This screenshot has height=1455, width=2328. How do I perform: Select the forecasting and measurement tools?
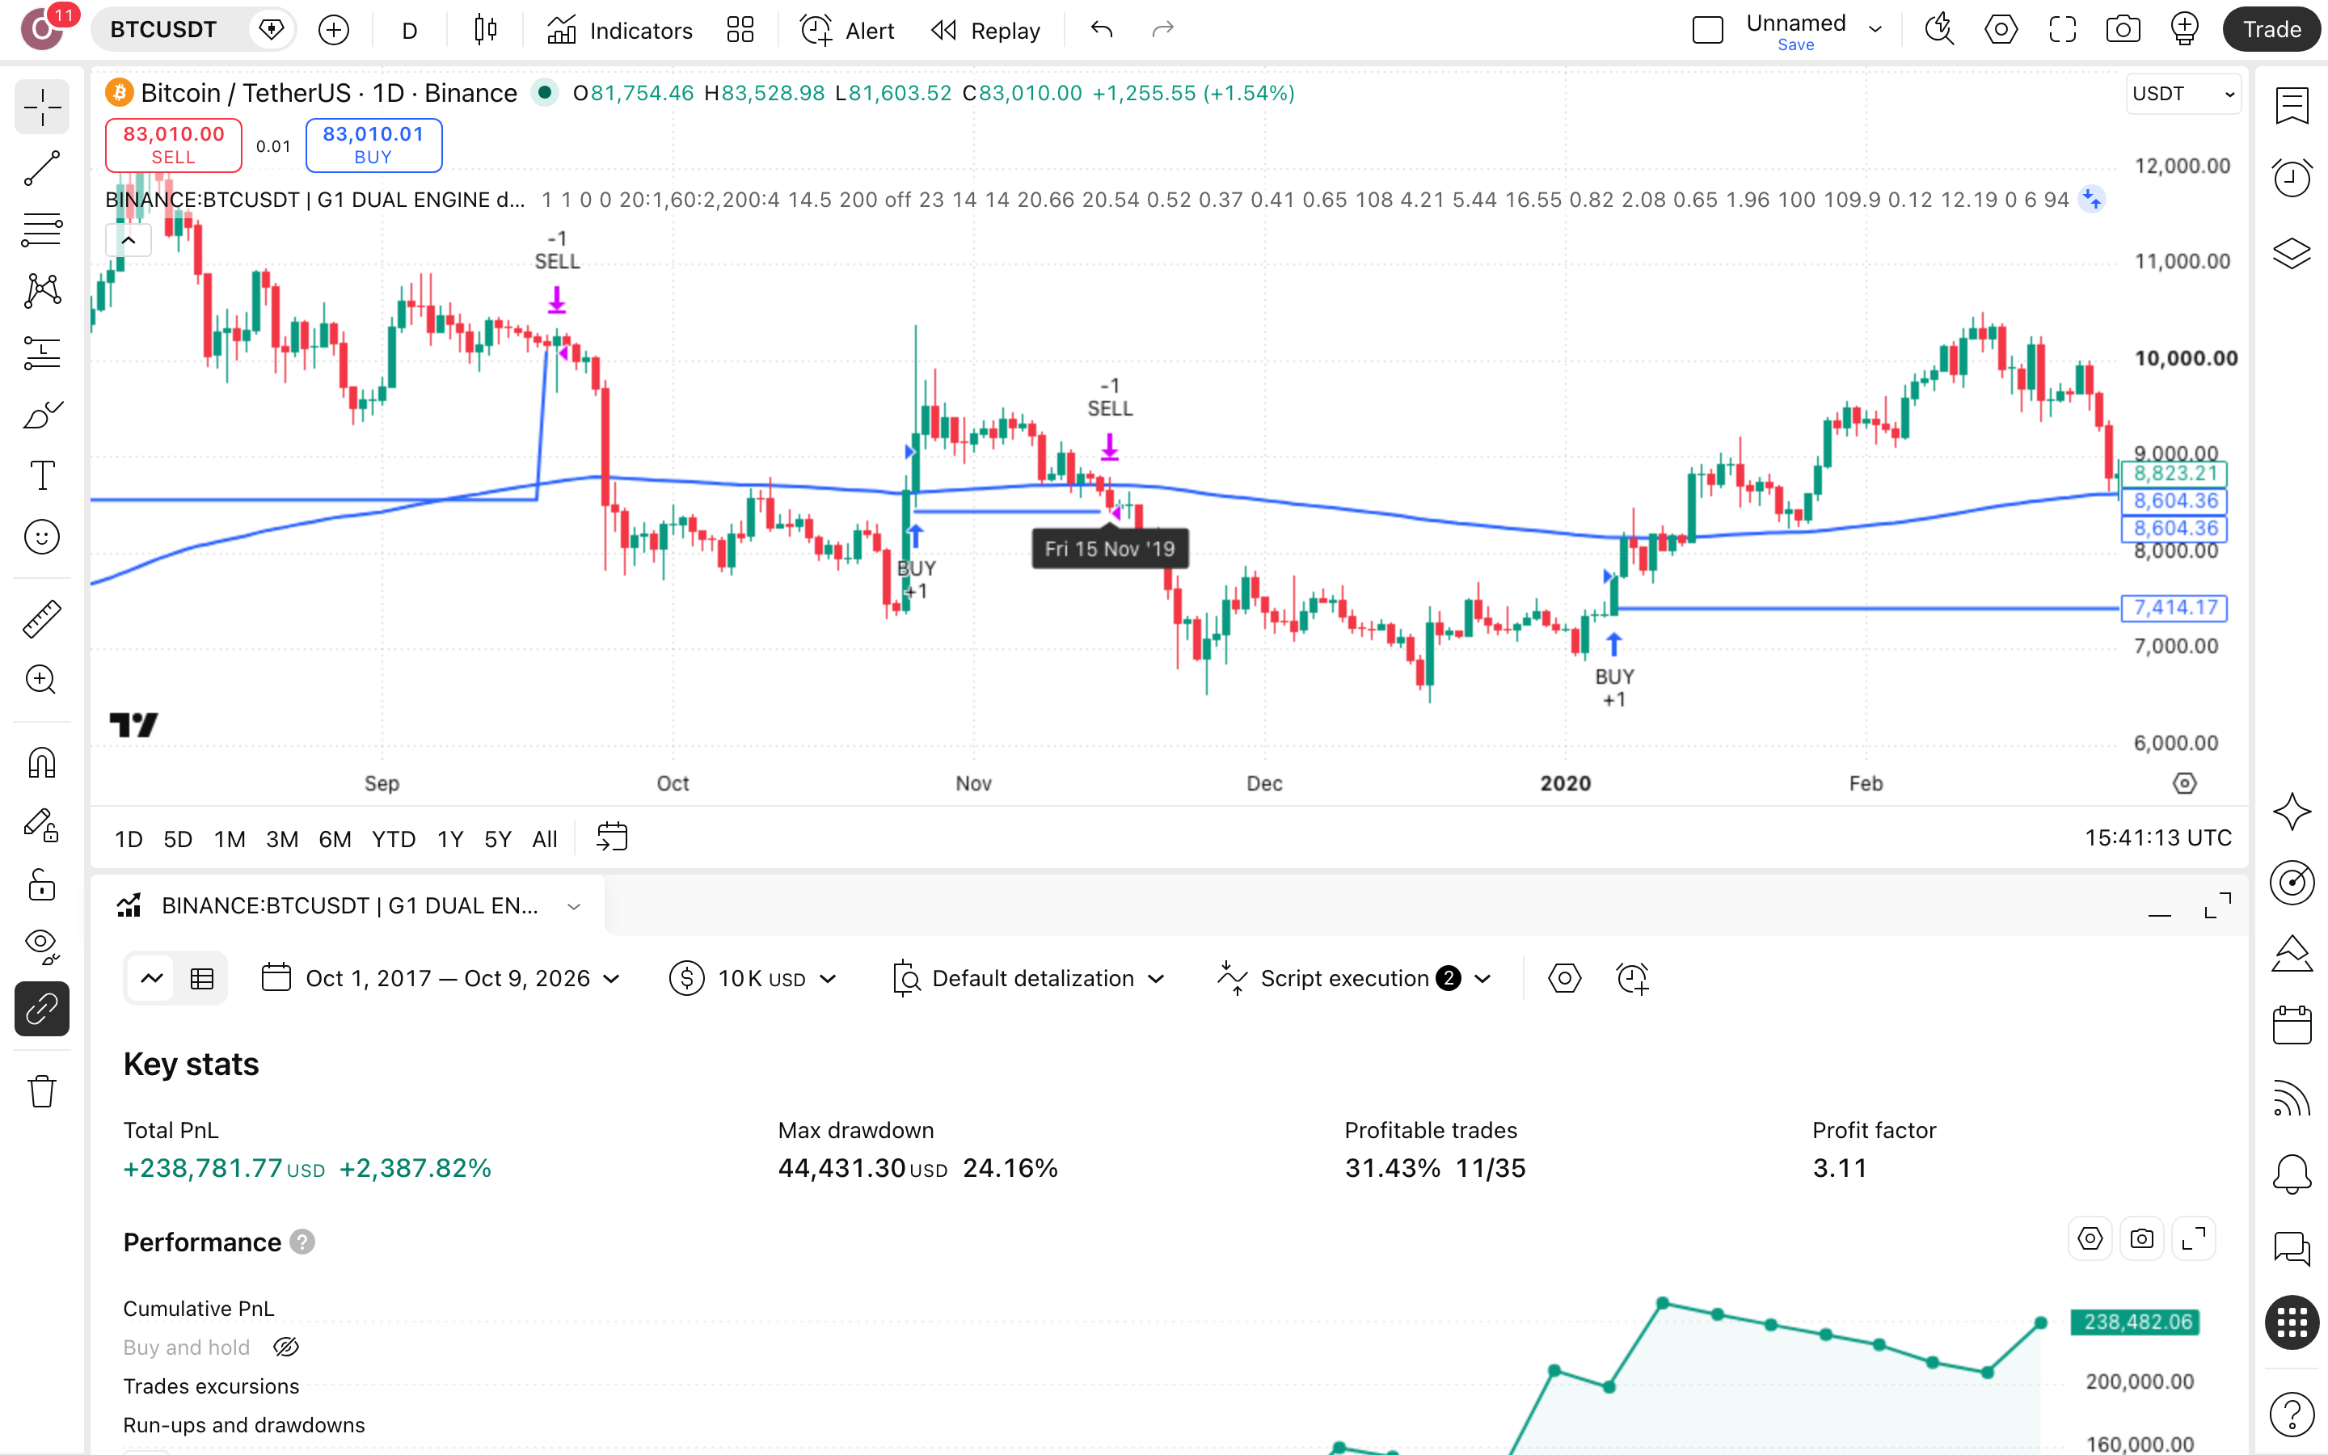pyautogui.click(x=41, y=352)
